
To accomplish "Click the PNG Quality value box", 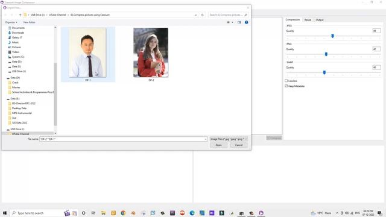I will [x=376, y=49].
